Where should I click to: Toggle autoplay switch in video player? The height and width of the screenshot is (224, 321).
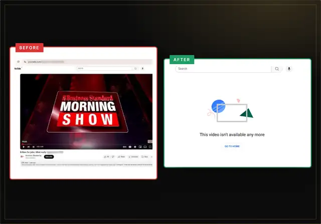click(124, 147)
